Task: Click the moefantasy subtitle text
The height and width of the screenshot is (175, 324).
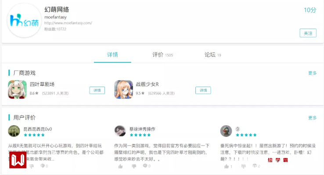Action: [x=55, y=17]
